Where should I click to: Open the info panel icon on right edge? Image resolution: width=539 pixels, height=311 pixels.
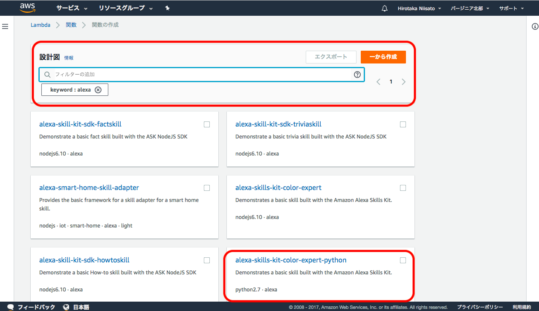tap(535, 26)
